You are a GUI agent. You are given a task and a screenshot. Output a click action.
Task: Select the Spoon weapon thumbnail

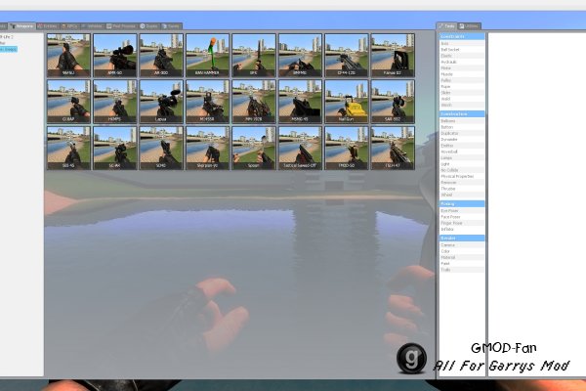pyautogui.click(x=254, y=148)
